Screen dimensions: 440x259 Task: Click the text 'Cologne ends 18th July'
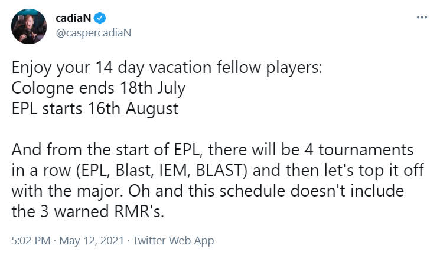pos(99,88)
